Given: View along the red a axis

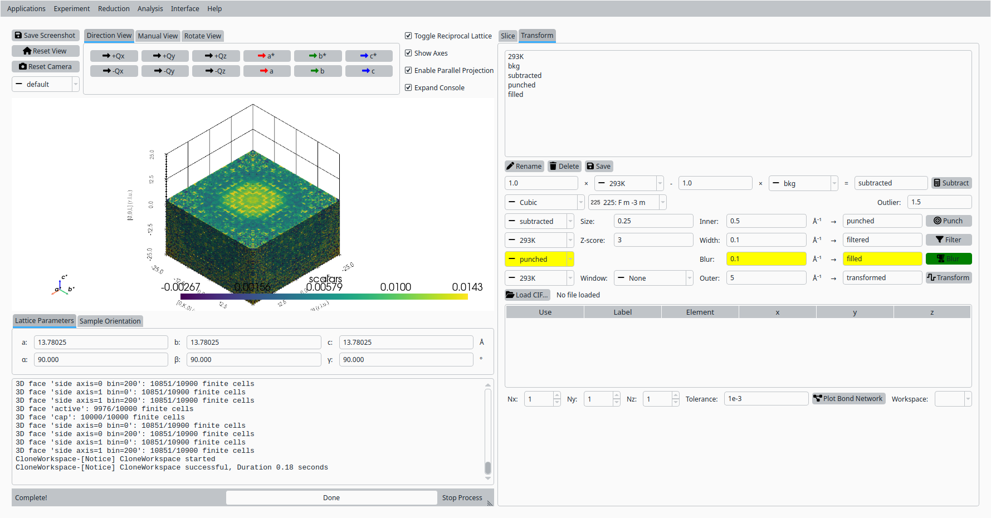Looking at the screenshot, I should point(267,71).
